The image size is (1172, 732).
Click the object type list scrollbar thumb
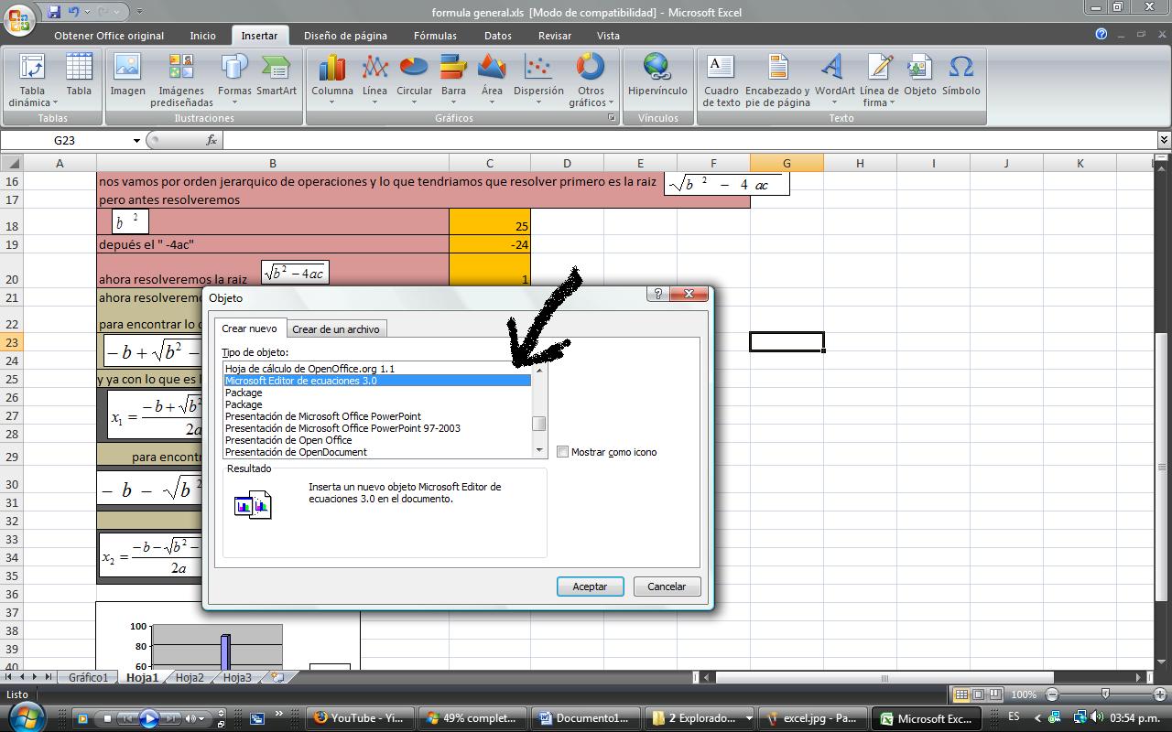click(x=538, y=424)
